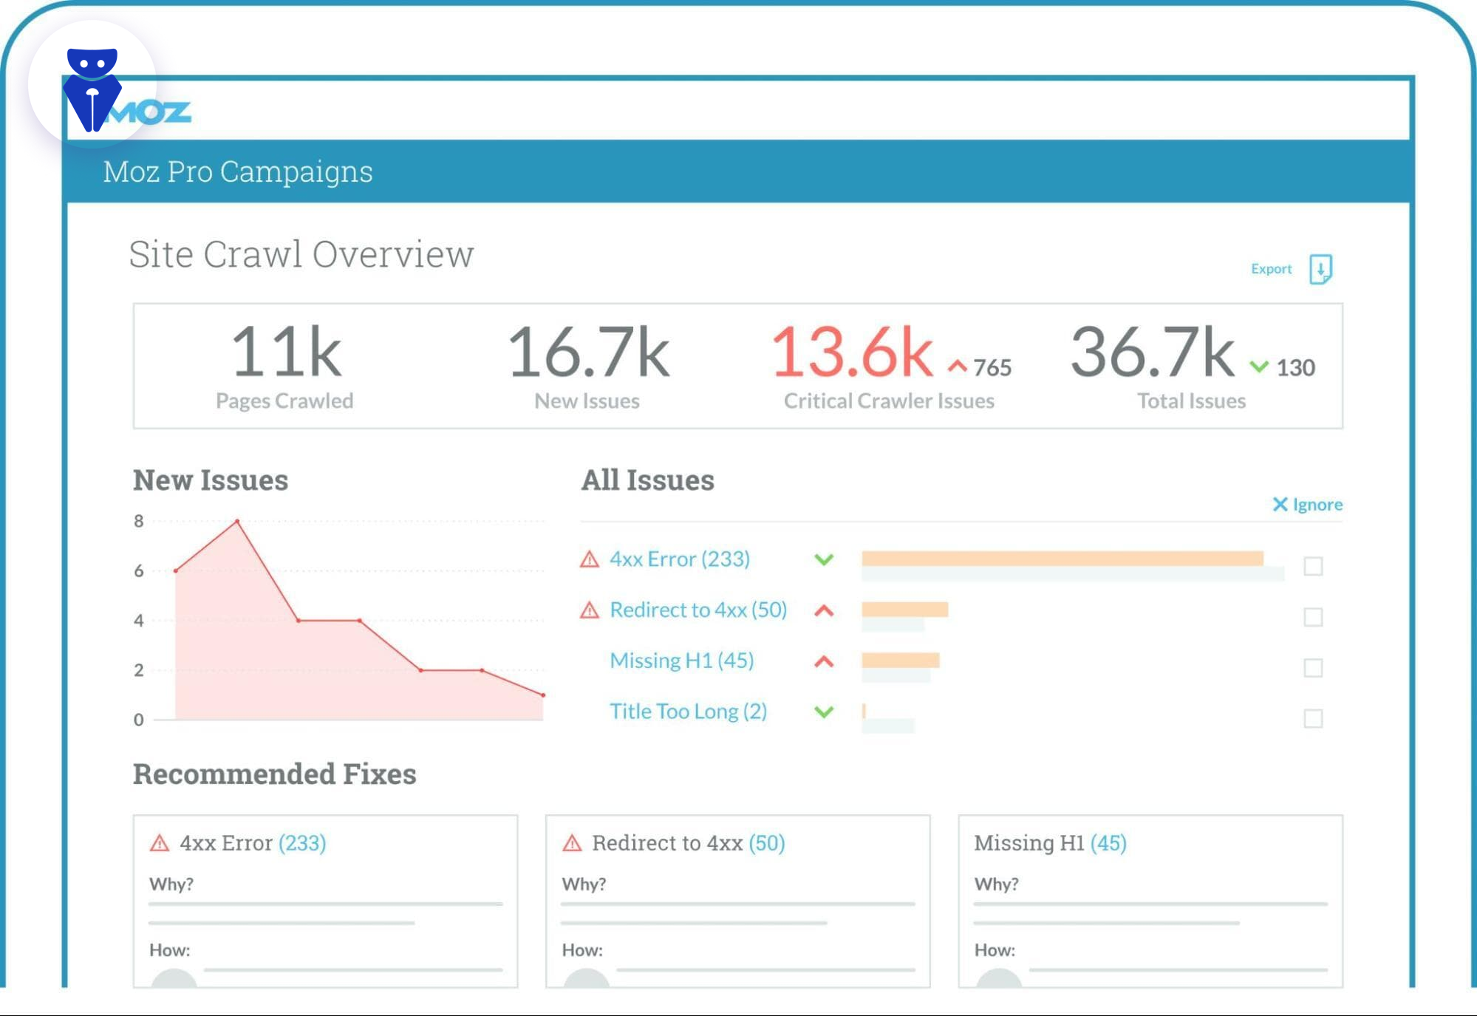
Task: Click green chevron on 4xx Error row
Action: click(x=824, y=559)
